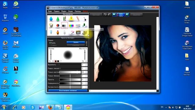
Task: Click the canvas horizontal scrollbar
Action: 123,91
